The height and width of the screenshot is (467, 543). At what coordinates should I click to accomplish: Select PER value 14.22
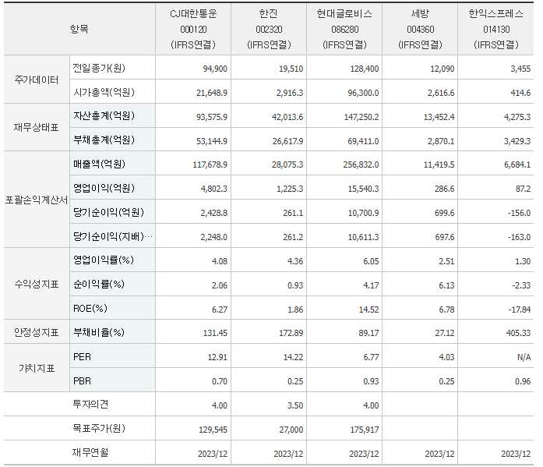293,357
